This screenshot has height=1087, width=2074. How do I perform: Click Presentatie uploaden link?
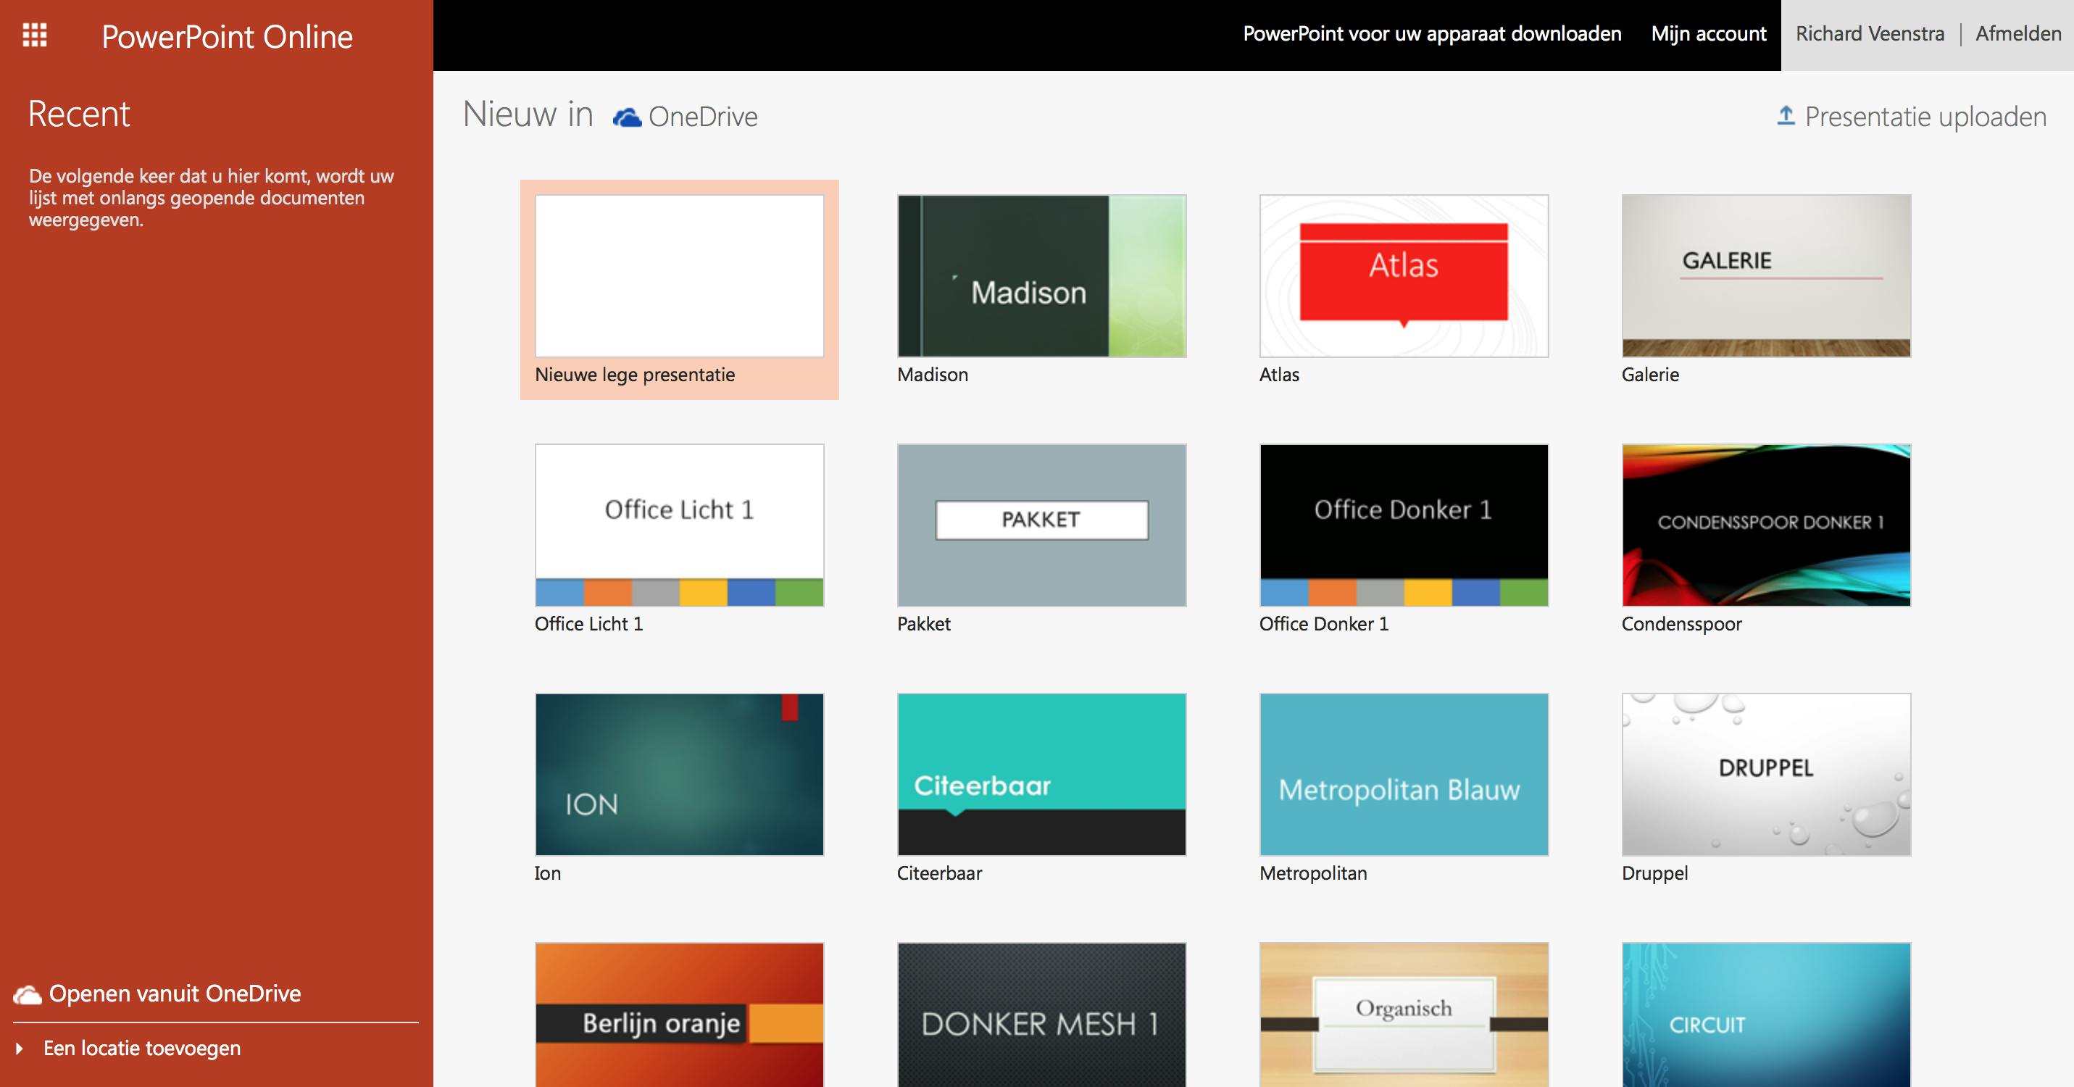pyautogui.click(x=1924, y=117)
